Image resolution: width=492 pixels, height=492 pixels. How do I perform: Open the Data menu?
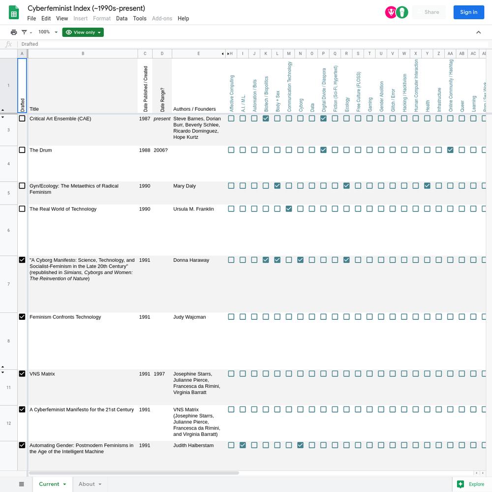click(122, 19)
